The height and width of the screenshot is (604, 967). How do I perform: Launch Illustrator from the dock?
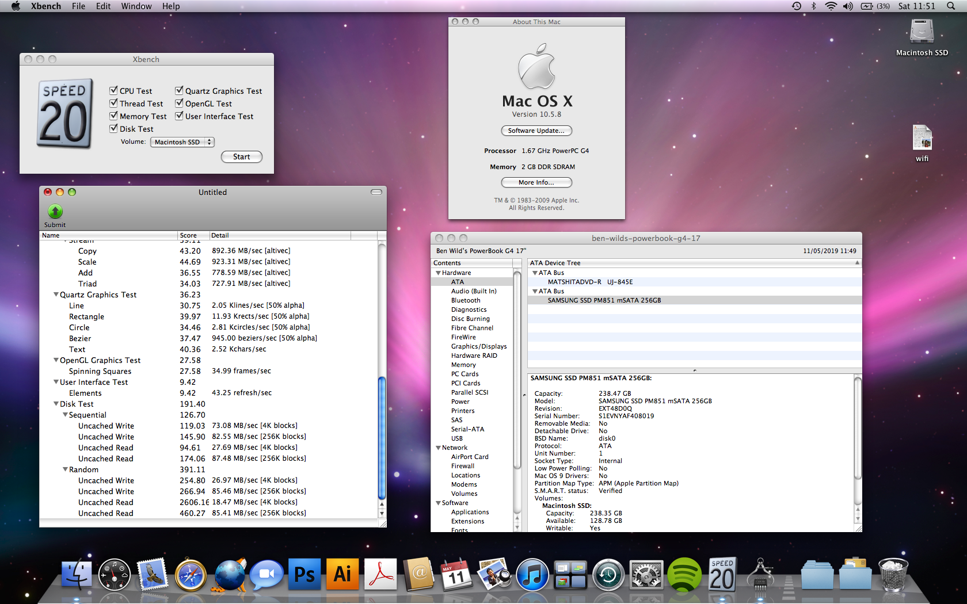coord(342,575)
